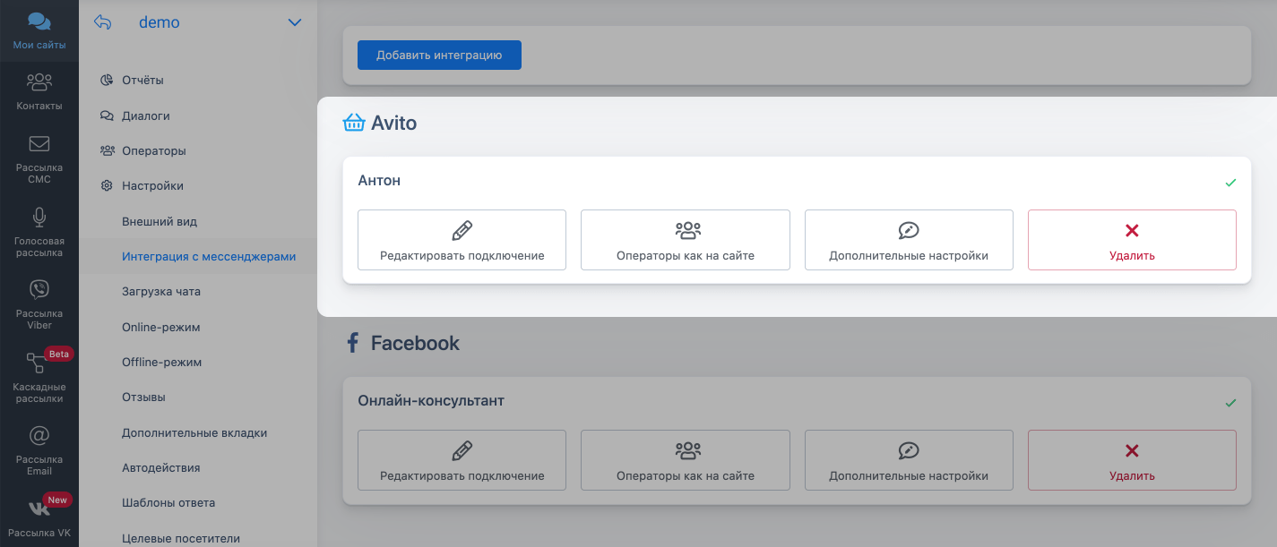Click the back arrow next to demo

coord(103,22)
